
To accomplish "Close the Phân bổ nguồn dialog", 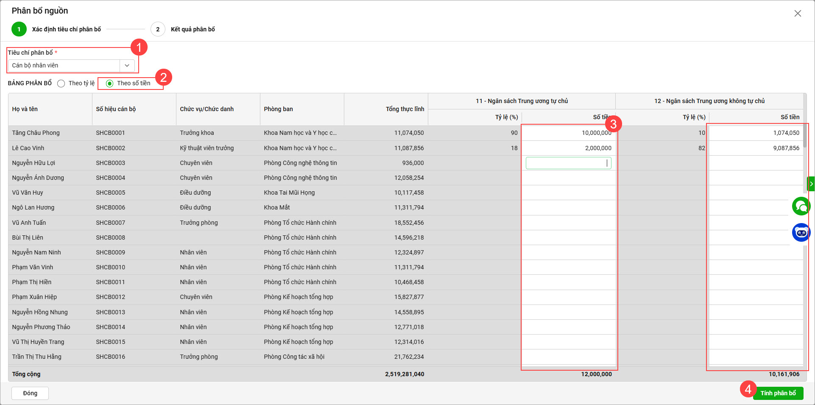I will pyautogui.click(x=798, y=14).
